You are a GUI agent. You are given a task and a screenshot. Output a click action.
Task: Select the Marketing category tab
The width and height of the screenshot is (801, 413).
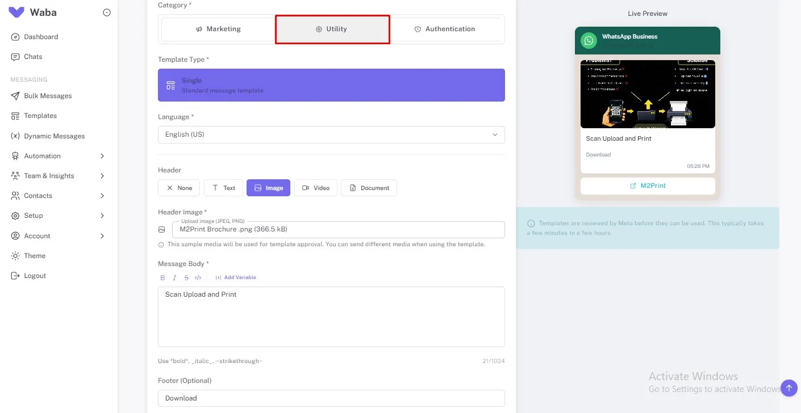click(x=218, y=28)
